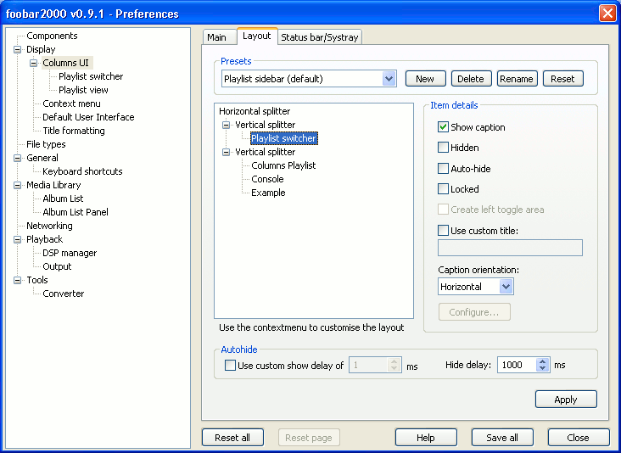The width and height of the screenshot is (621, 453).
Task: Switch to the Main tab
Action: (216, 37)
